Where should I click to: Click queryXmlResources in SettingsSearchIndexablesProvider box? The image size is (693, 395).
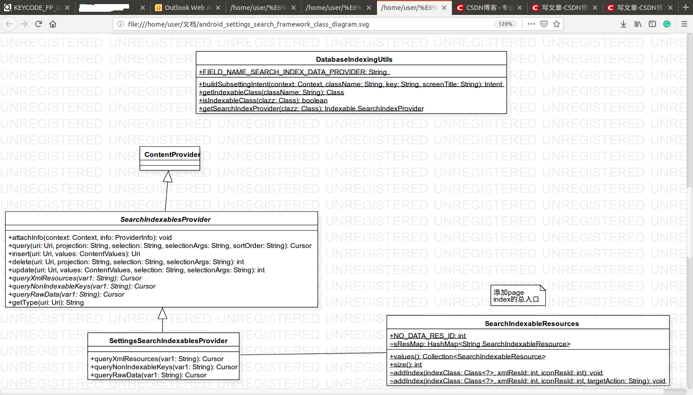pos(157,359)
